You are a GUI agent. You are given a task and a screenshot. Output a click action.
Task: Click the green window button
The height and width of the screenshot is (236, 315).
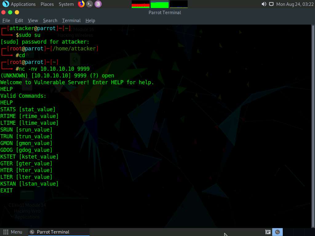click(x=10, y=12)
